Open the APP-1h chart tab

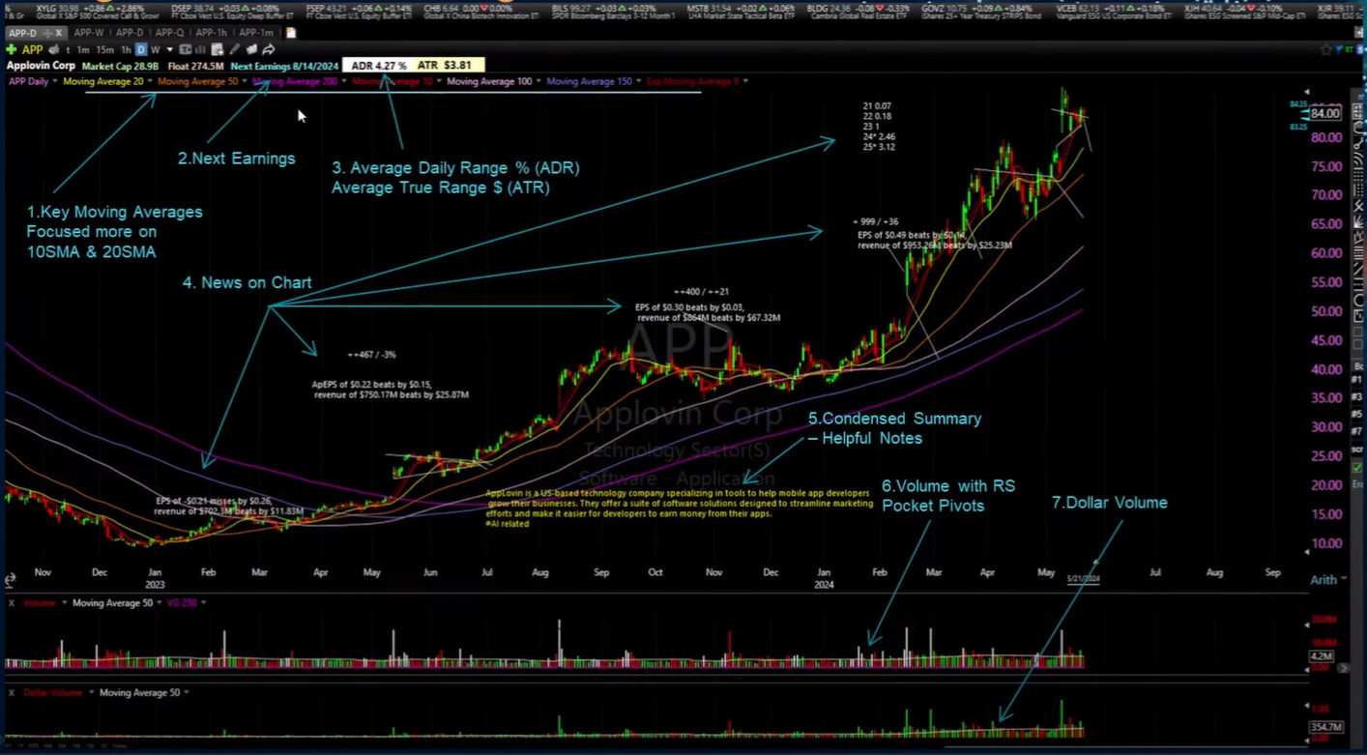coord(211,33)
